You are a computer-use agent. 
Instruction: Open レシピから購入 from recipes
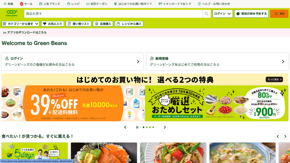(x=129, y=24)
